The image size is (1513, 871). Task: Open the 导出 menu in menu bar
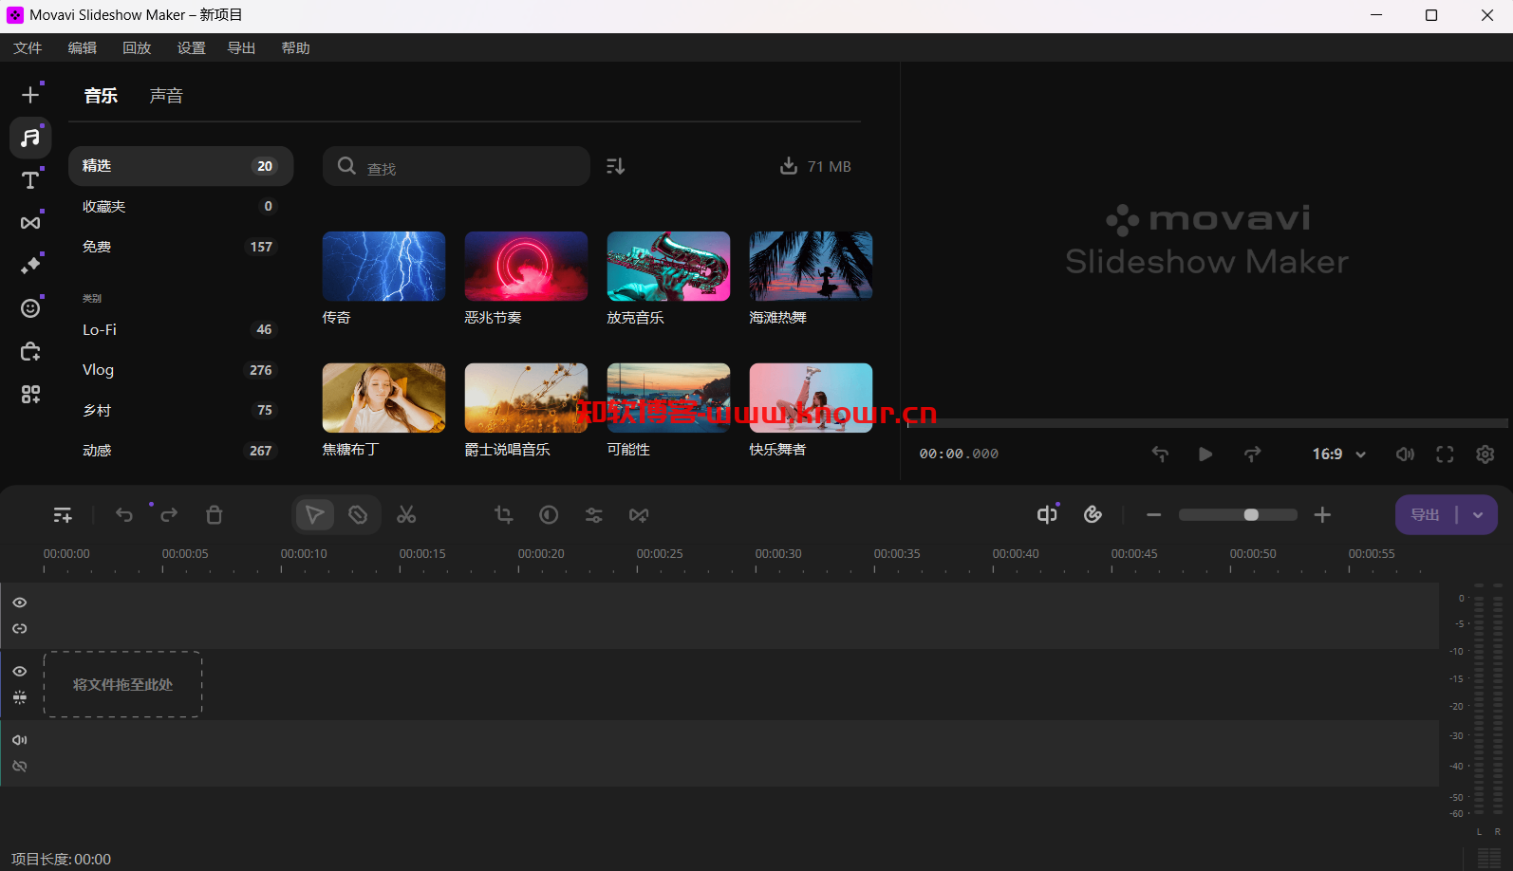241,47
